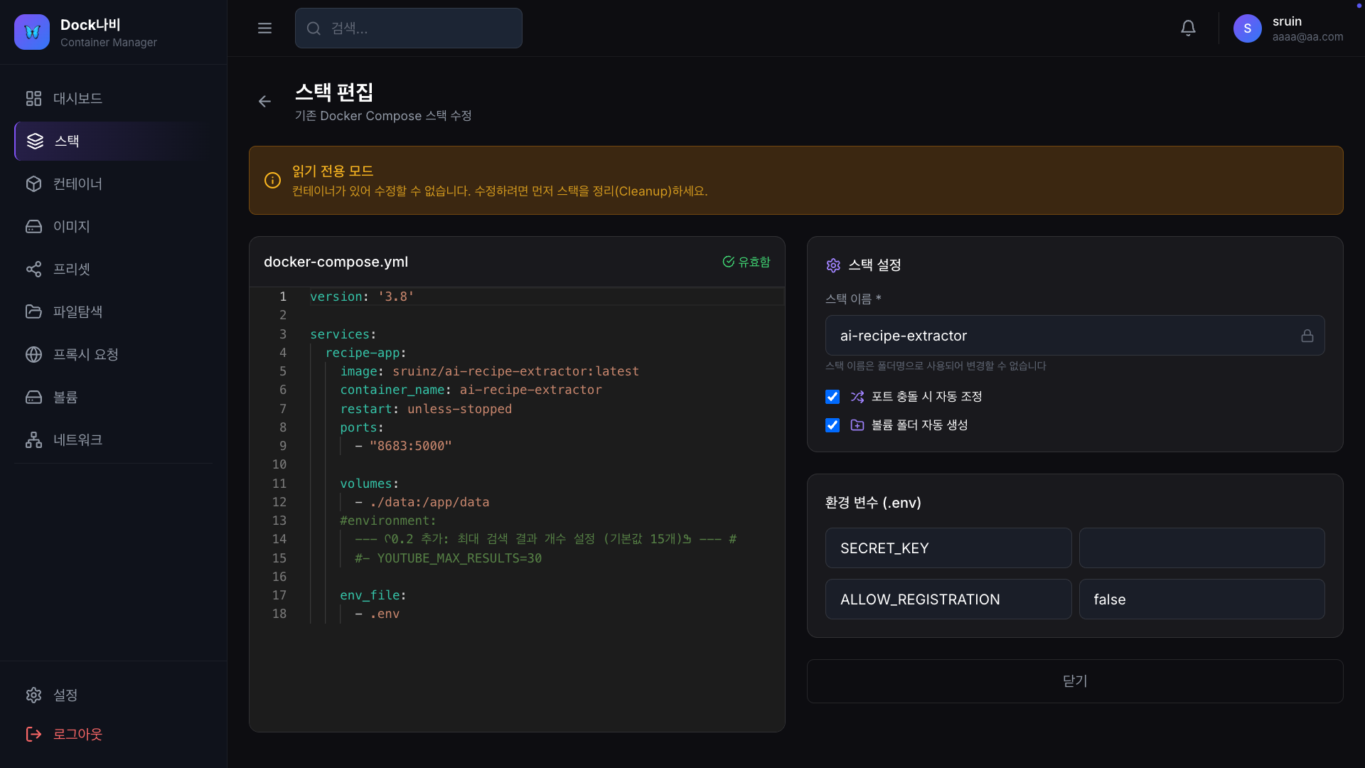Click the ALLOW_REGISTRATION value field showing false
This screenshot has width=1365, height=768.
click(1201, 599)
